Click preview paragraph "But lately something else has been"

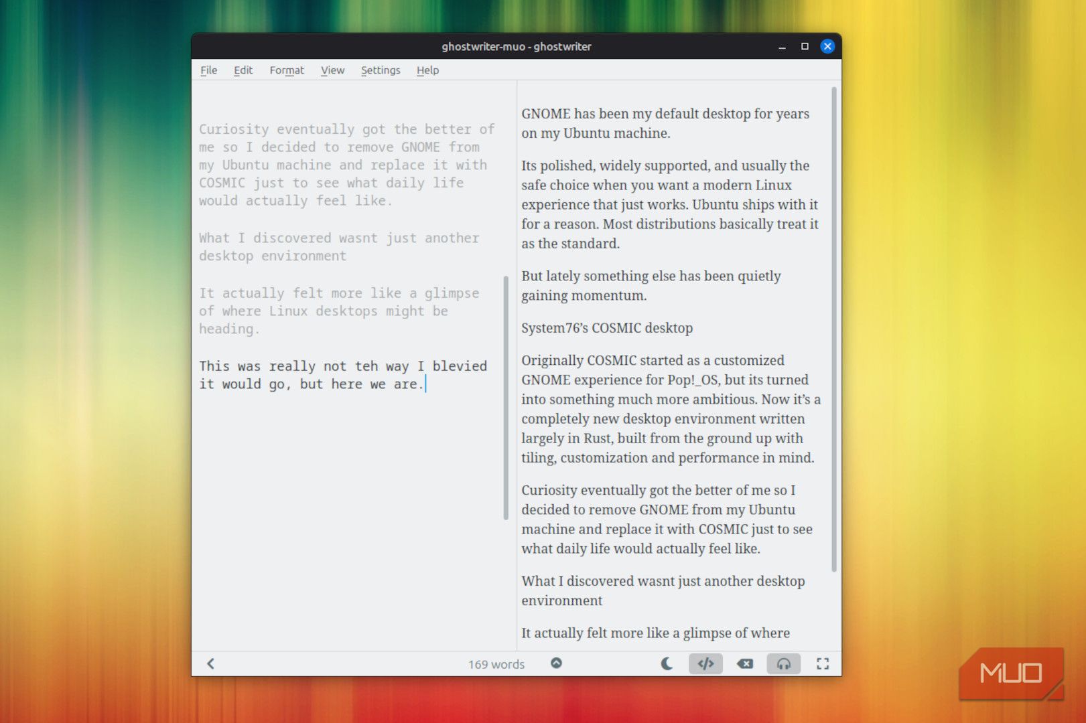651,286
